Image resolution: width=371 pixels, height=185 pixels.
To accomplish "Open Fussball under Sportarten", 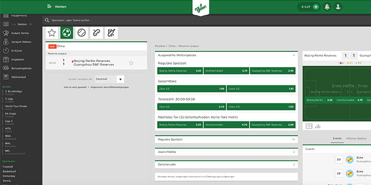I will click(8, 166).
